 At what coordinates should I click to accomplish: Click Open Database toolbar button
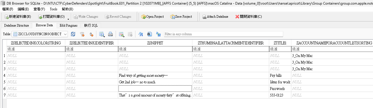click(x=51, y=17)
